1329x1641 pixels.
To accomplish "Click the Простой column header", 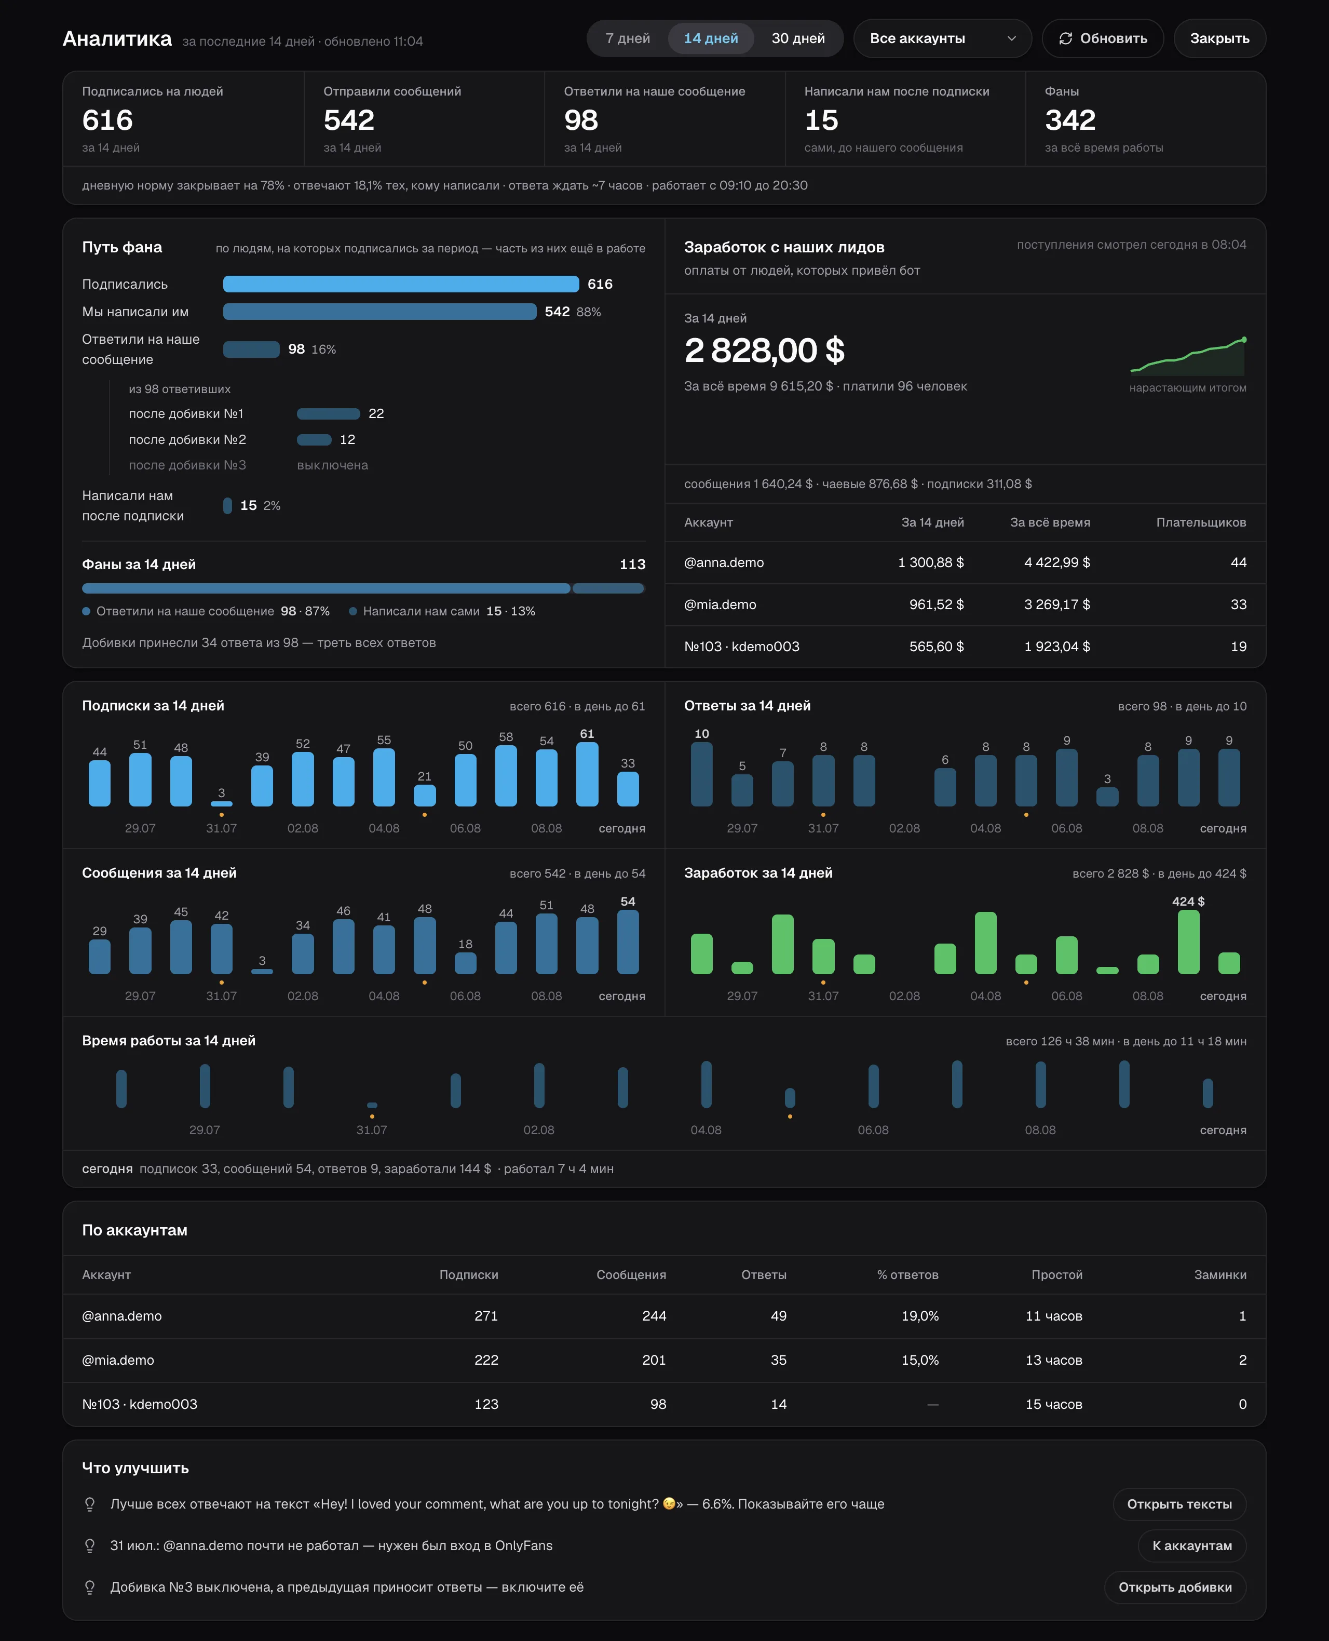I will pyautogui.click(x=1056, y=1274).
